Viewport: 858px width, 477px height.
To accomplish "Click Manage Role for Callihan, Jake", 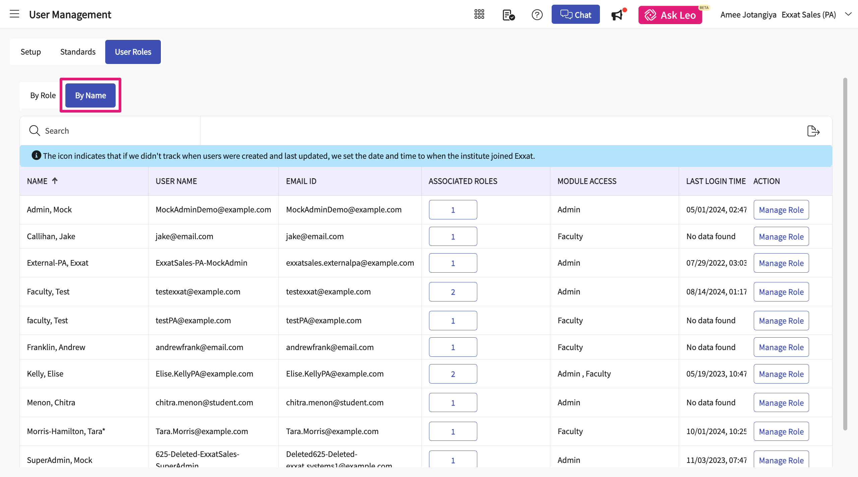I will pyautogui.click(x=781, y=236).
